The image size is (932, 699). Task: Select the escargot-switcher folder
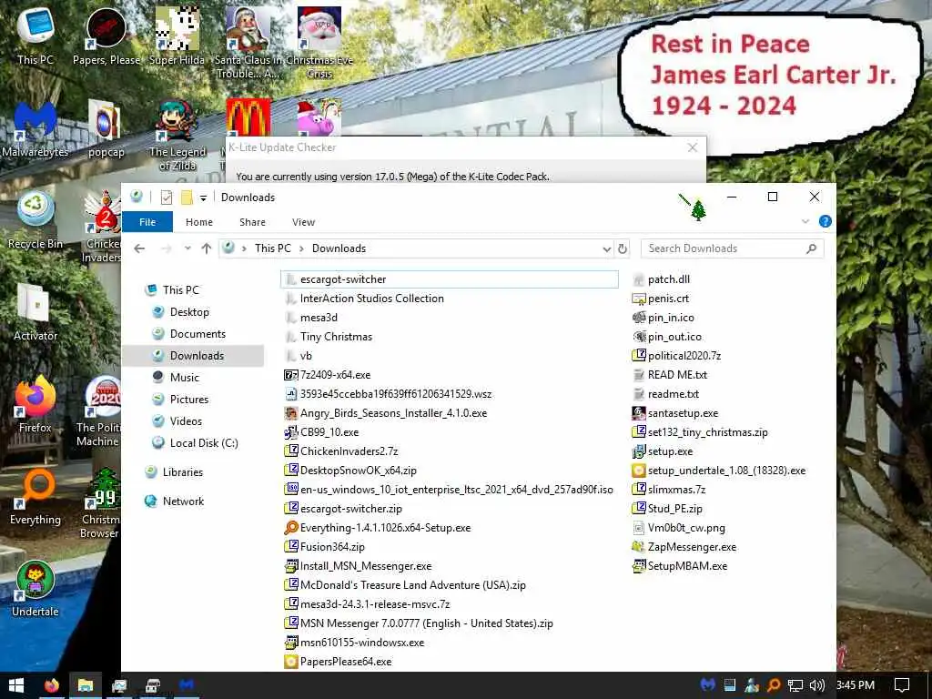click(450, 279)
